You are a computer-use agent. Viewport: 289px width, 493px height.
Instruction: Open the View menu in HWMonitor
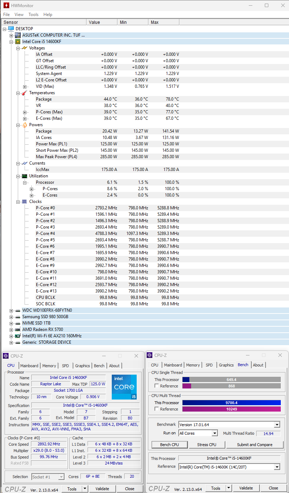pyautogui.click(x=19, y=15)
